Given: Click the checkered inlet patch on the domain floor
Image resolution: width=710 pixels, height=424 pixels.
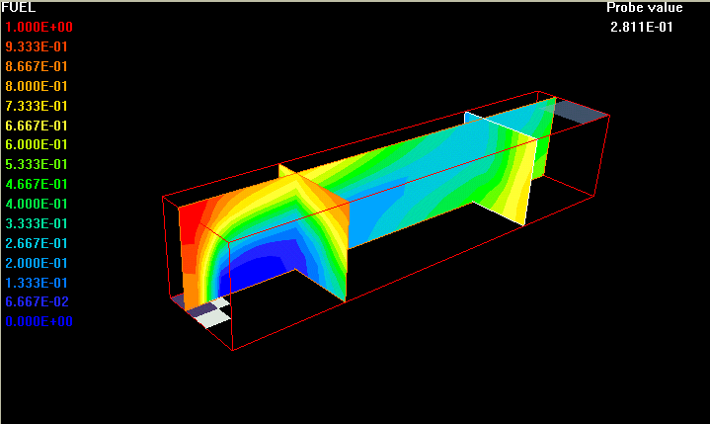Looking at the screenshot, I should tap(211, 311).
